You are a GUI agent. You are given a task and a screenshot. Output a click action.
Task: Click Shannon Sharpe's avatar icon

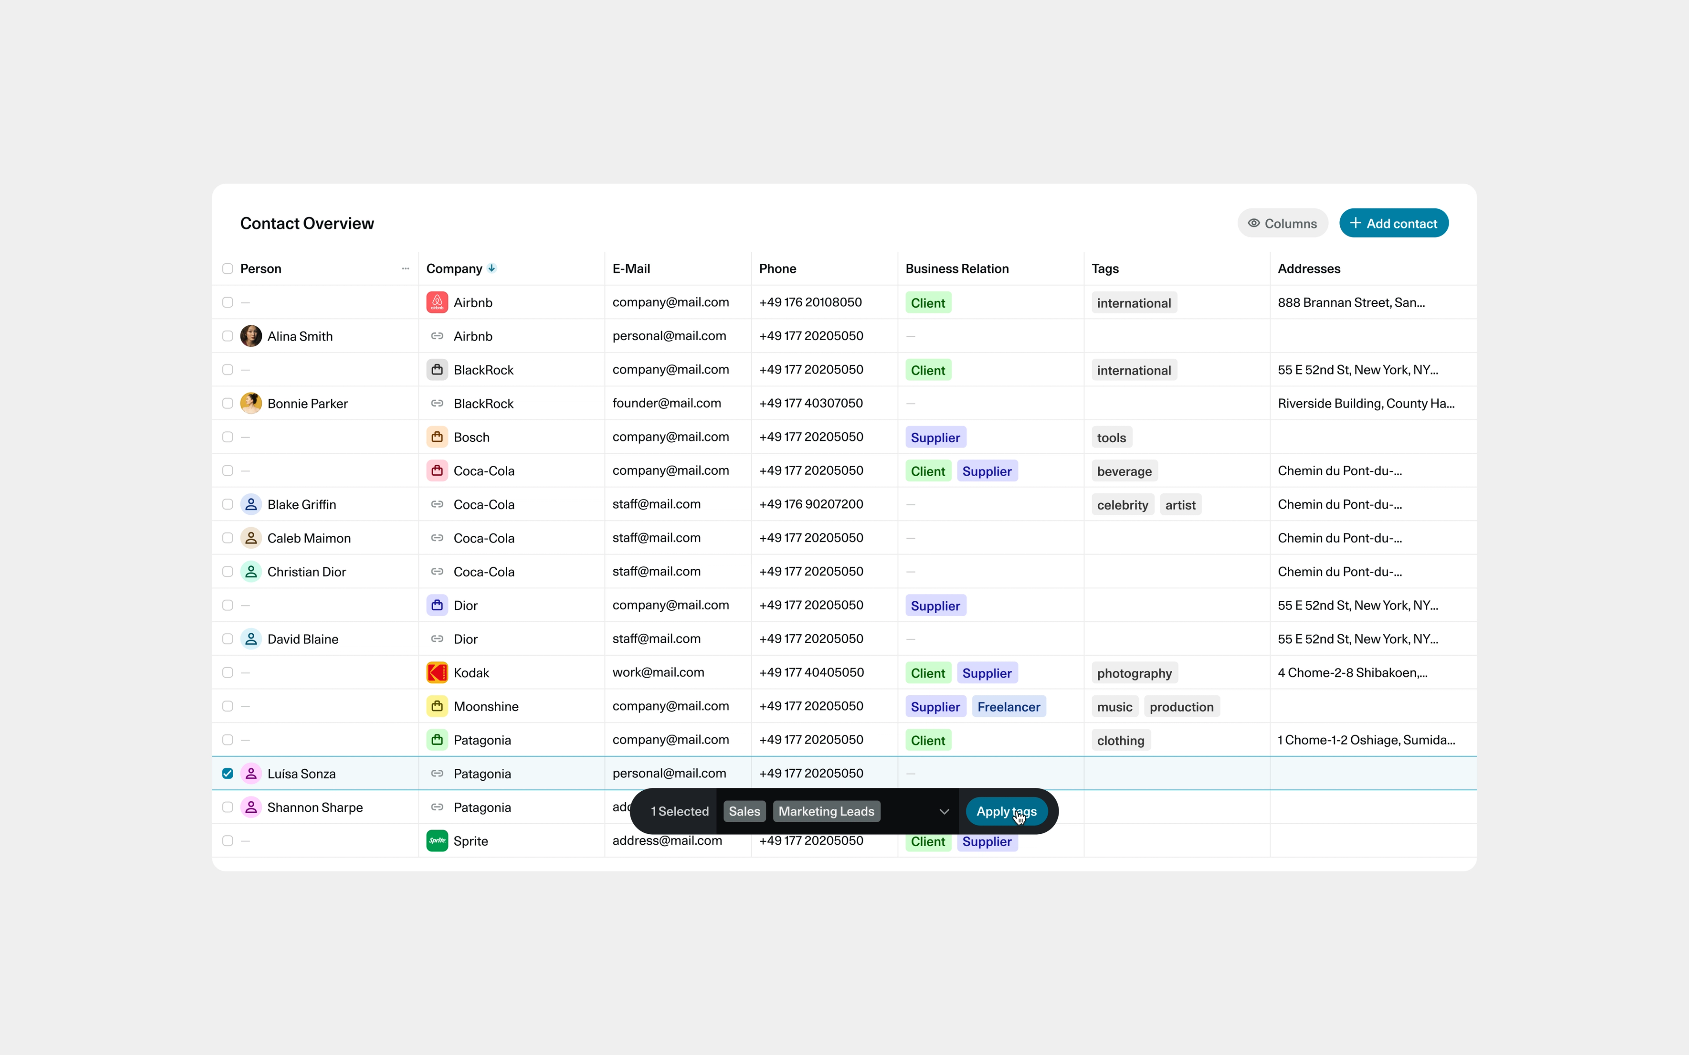point(251,808)
